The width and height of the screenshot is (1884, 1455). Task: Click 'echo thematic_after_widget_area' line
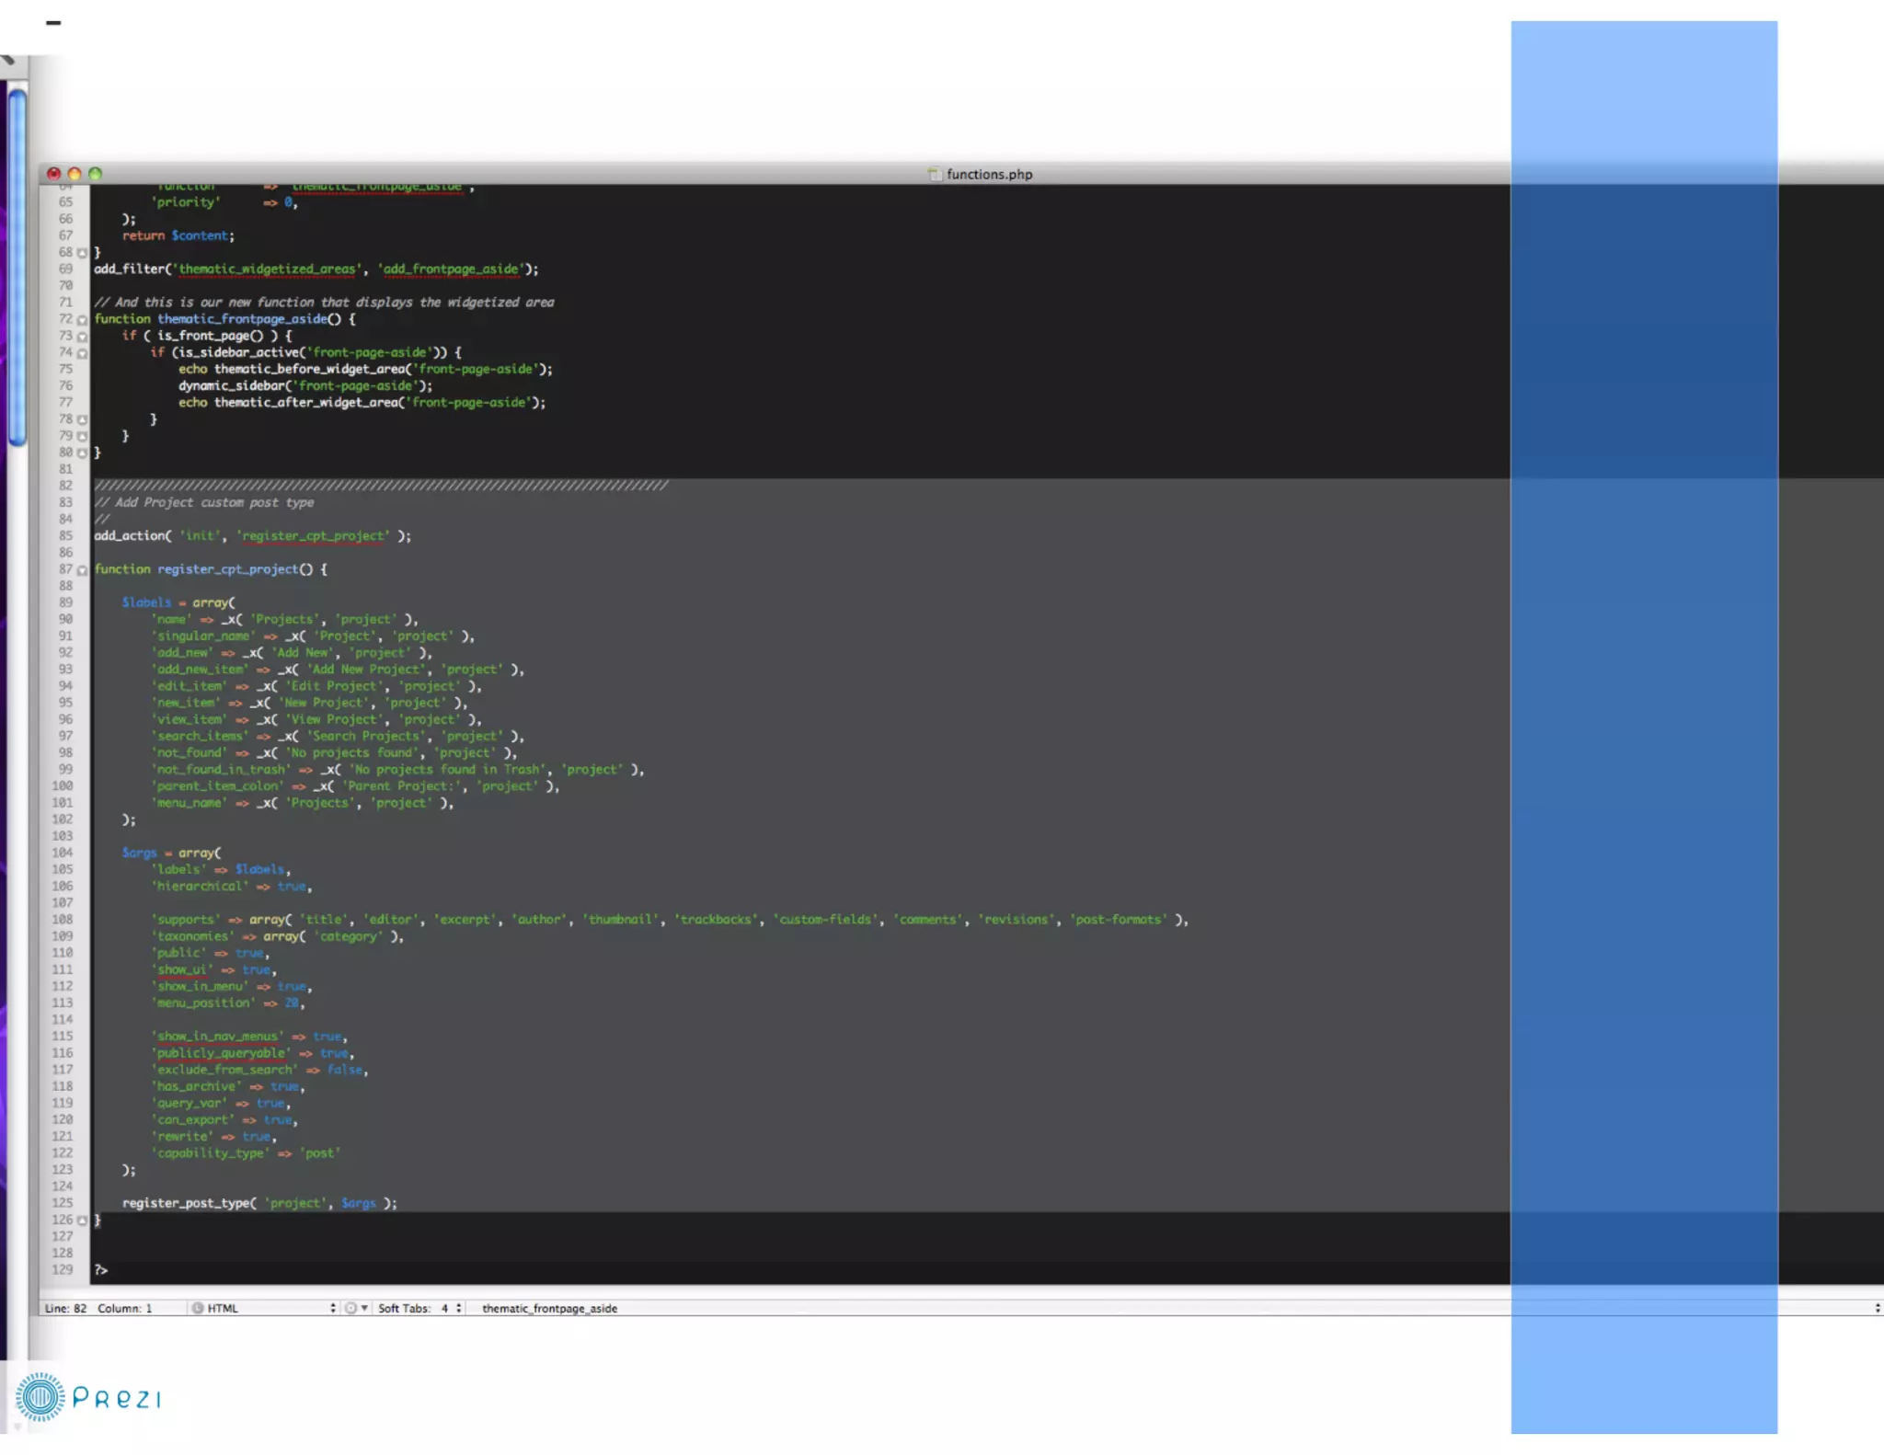[362, 403]
